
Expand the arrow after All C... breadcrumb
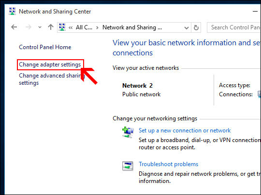[x=97, y=27]
